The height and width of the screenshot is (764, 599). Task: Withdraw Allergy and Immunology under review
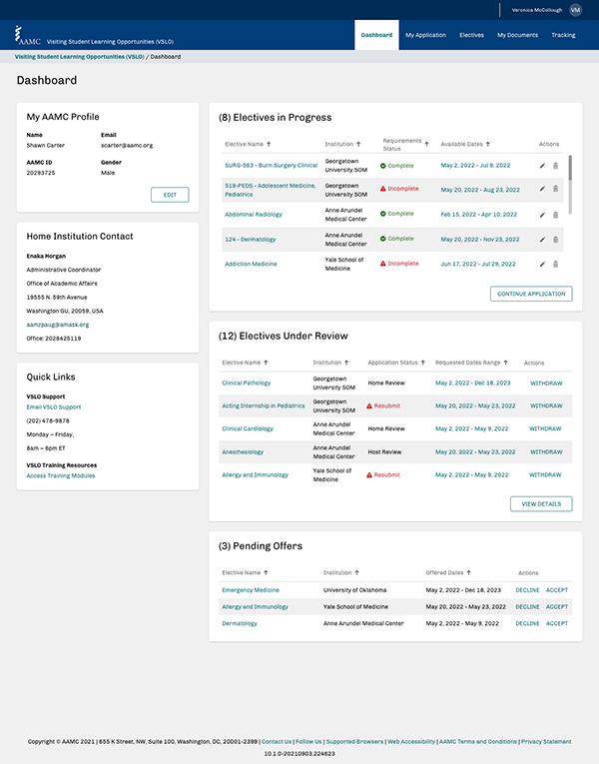(545, 475)
